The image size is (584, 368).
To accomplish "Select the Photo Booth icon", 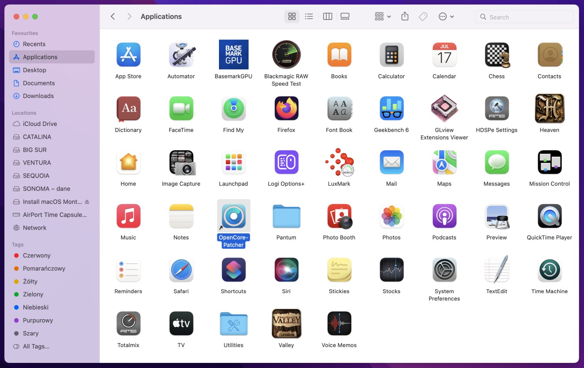I will tap(339, 216).
